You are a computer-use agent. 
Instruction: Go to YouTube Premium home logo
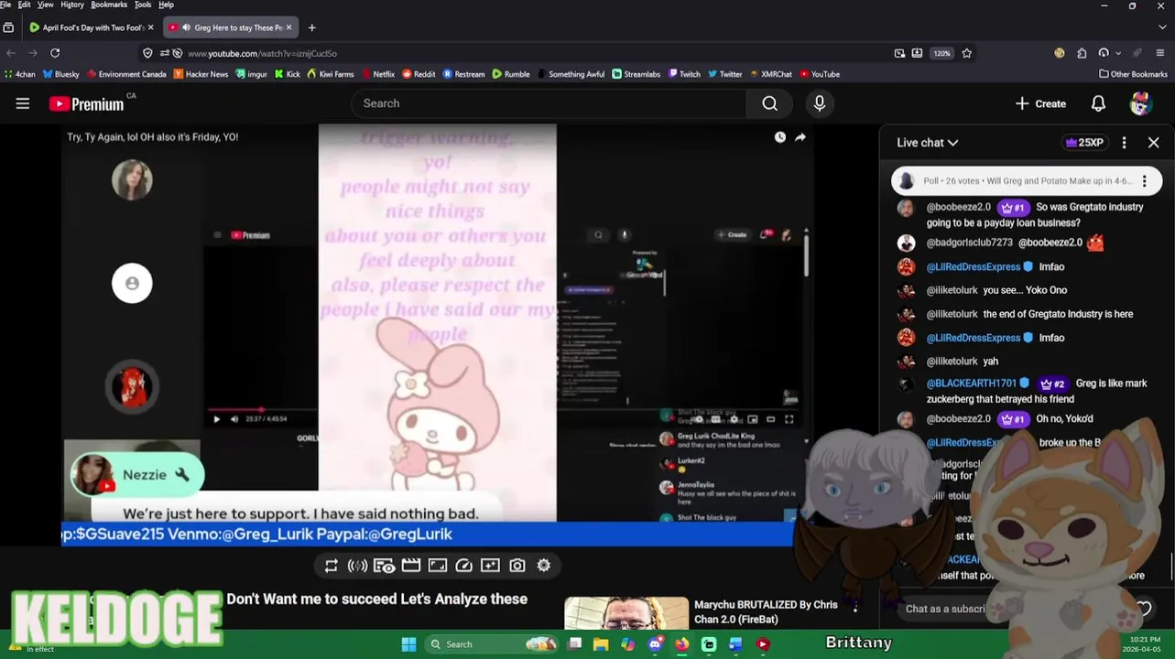pos(86,103)
